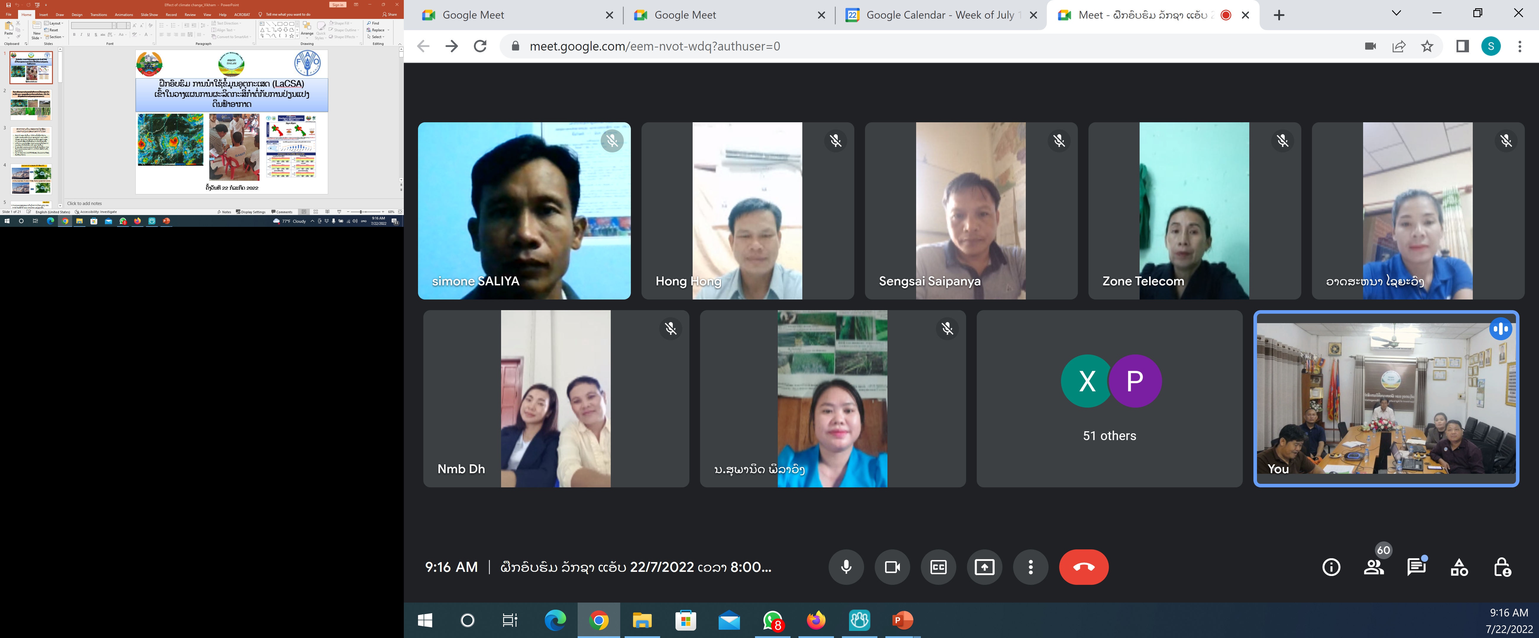Viewport: 1539px width, 638px height.
Task: Select Normal view button in PowerPoint status bar
Action: click(304, 212)
